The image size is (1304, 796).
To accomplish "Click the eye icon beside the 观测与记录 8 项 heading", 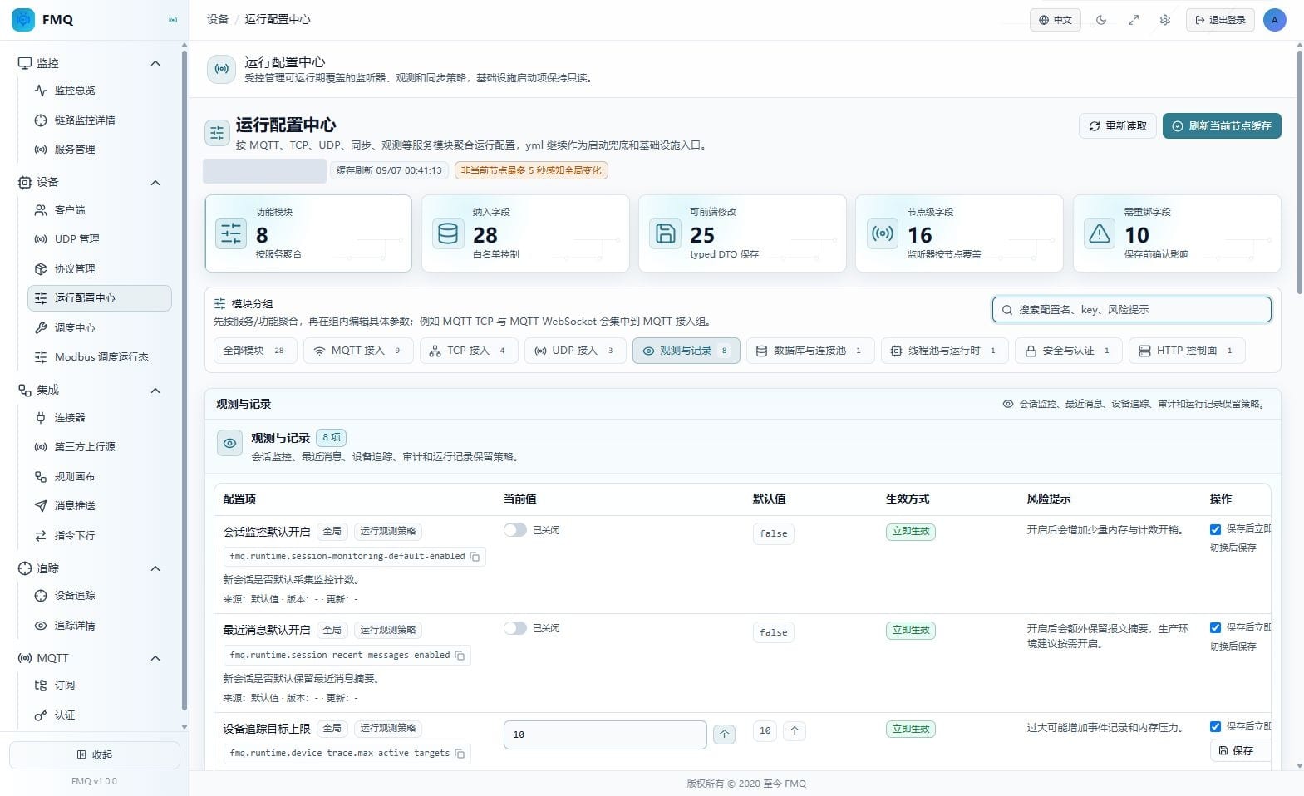I will coord(230,443).
